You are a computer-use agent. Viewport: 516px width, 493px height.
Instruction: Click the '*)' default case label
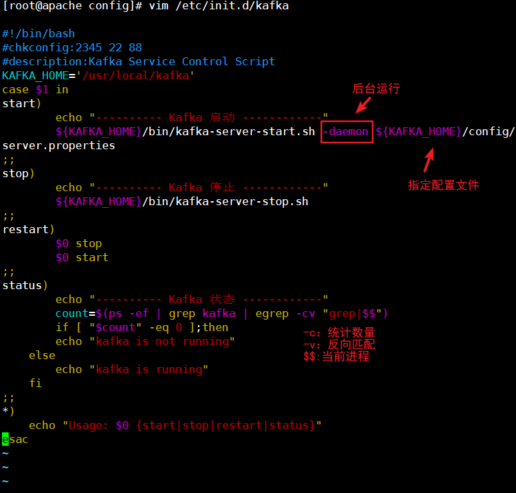tap(8, 412)
